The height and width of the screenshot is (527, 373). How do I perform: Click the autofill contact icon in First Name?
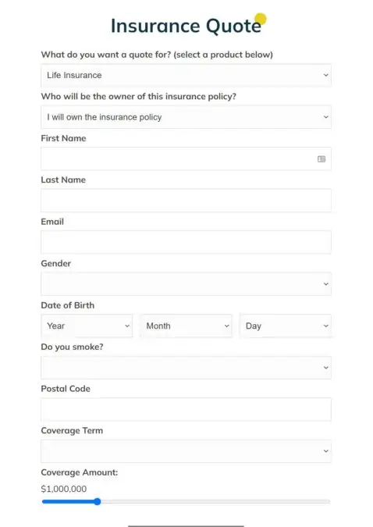(321, 159)
